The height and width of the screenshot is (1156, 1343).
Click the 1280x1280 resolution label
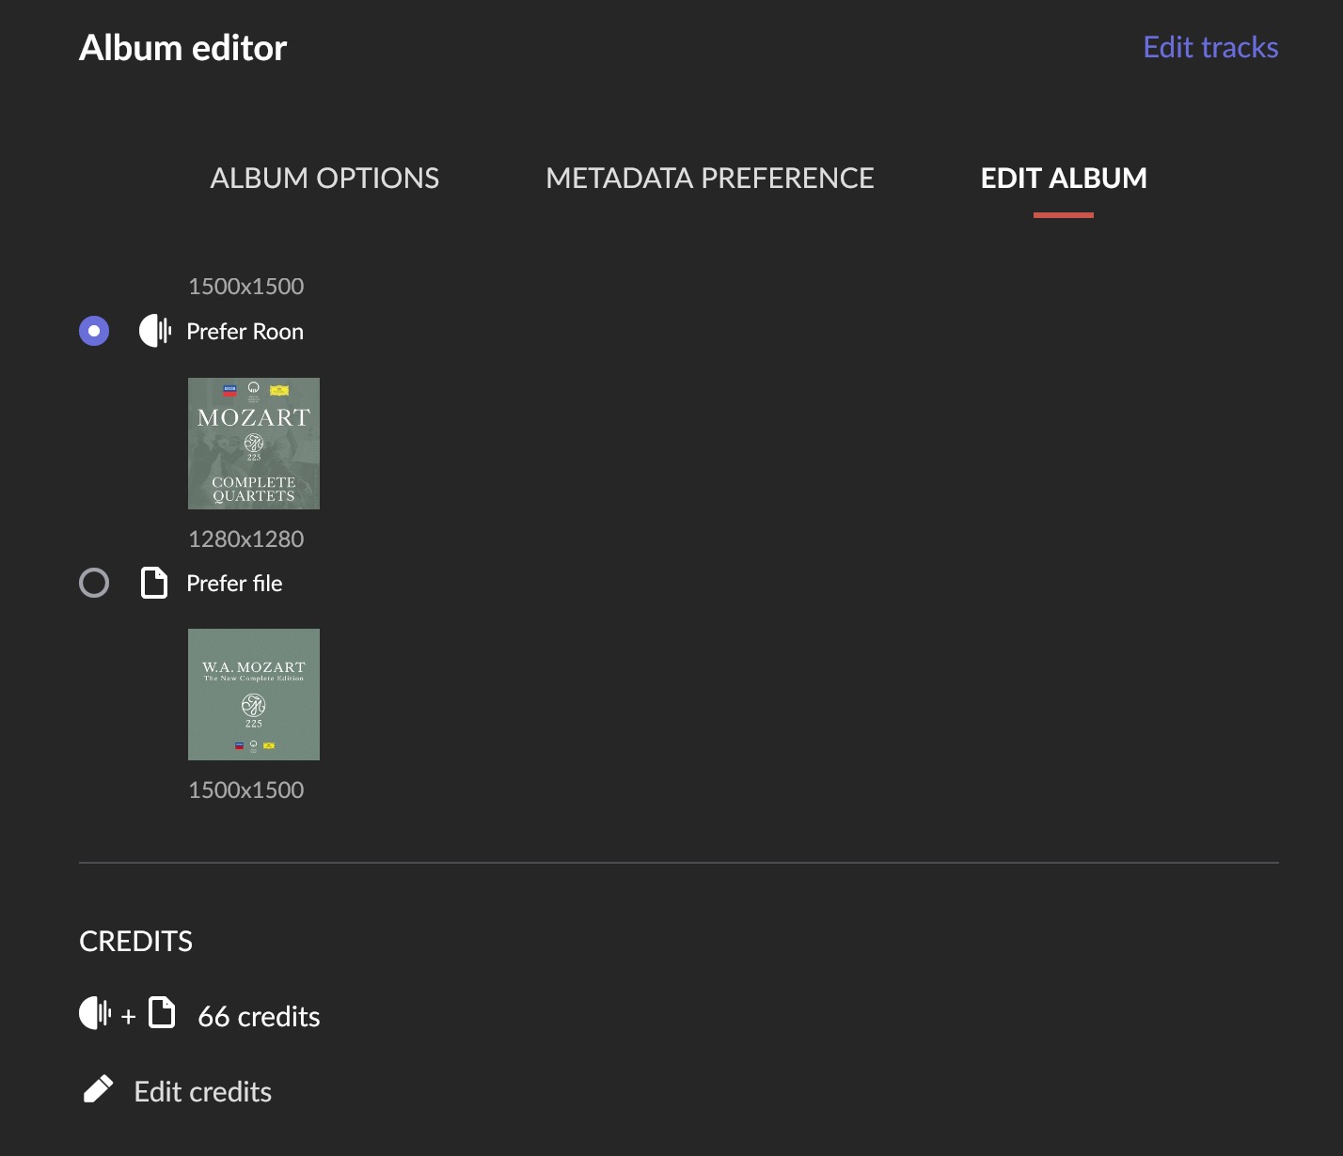click(246, 539)
